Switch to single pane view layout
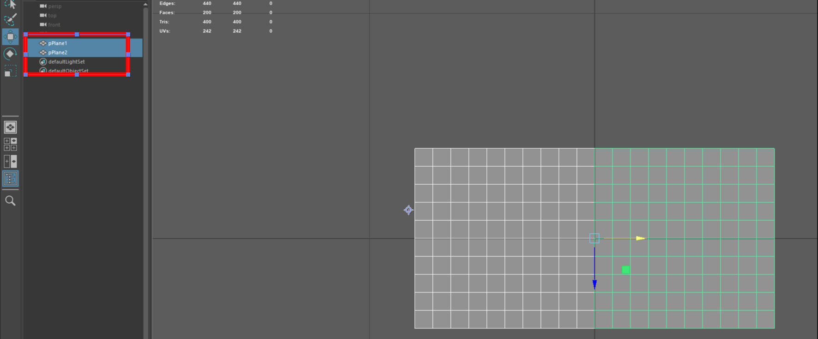The image size is (818, 339). click(x=10, y=127)
